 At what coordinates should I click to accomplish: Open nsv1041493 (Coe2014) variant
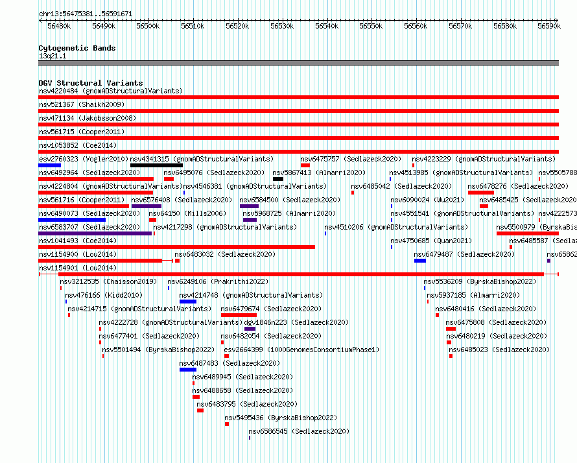tap(78, 241)
